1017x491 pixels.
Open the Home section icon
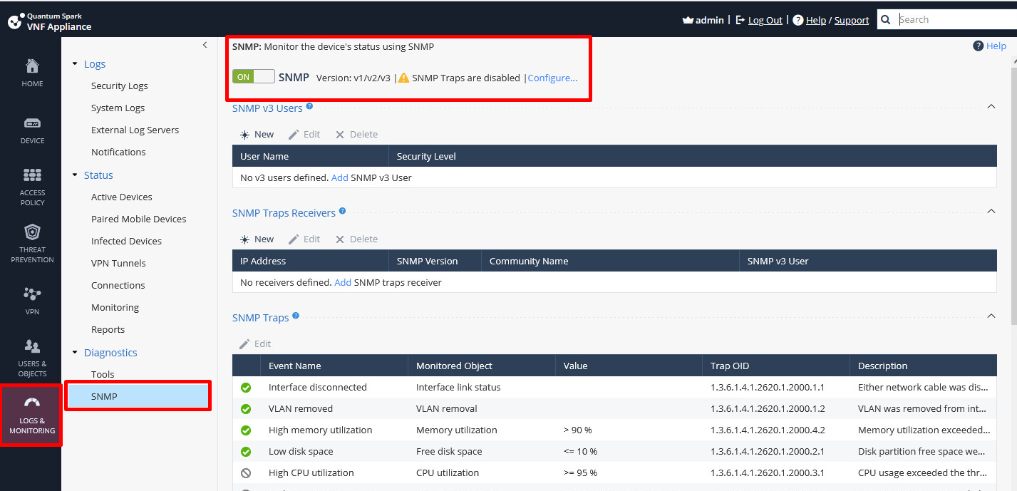32,66
